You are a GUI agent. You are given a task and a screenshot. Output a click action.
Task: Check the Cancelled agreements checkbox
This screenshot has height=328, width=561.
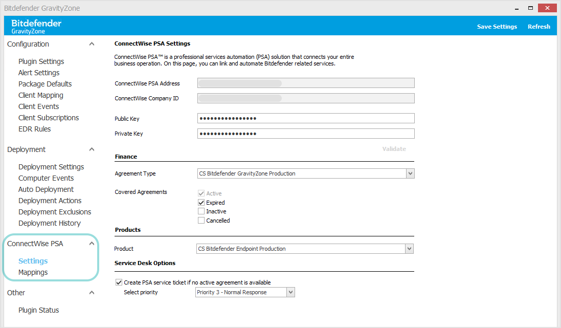tap(201, 220)
